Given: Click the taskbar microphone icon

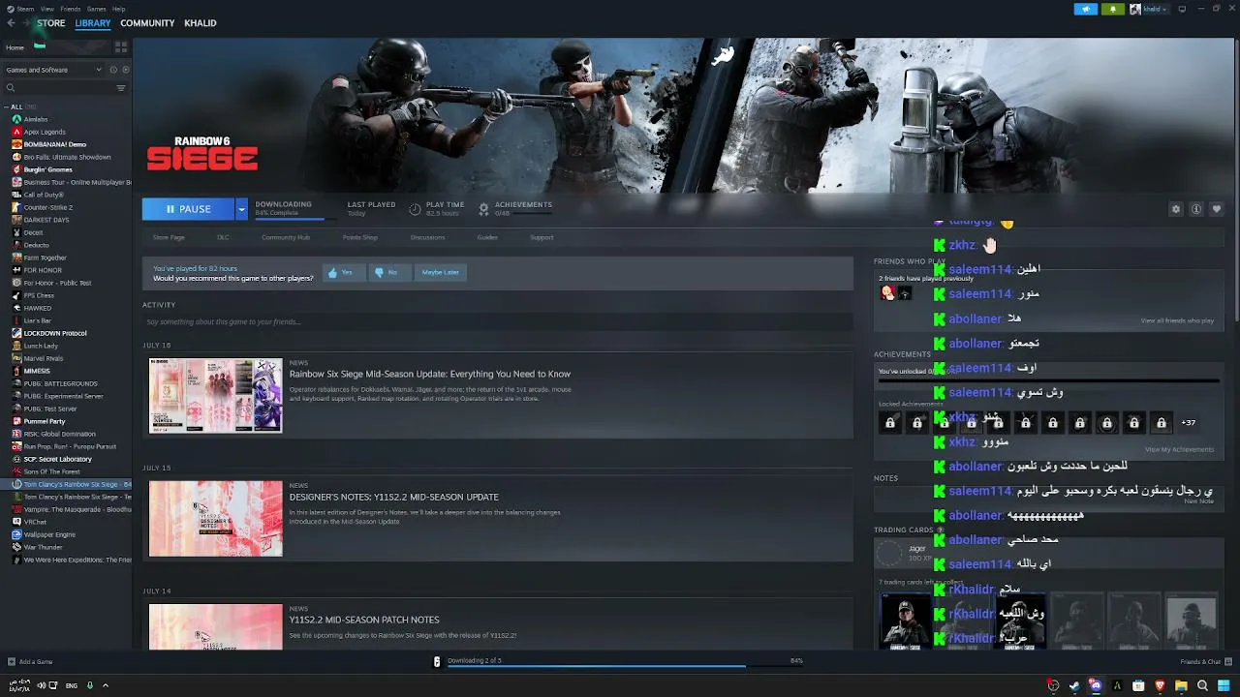Looking at the screenshot, I should (x=90, y=685).
